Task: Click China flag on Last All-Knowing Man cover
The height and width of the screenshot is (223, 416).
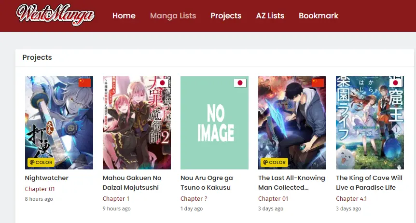Action: (x=318, y=83)
